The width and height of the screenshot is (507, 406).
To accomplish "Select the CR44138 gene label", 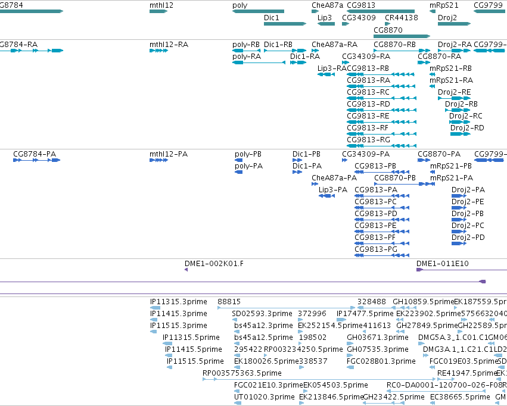I will (402, 18).
